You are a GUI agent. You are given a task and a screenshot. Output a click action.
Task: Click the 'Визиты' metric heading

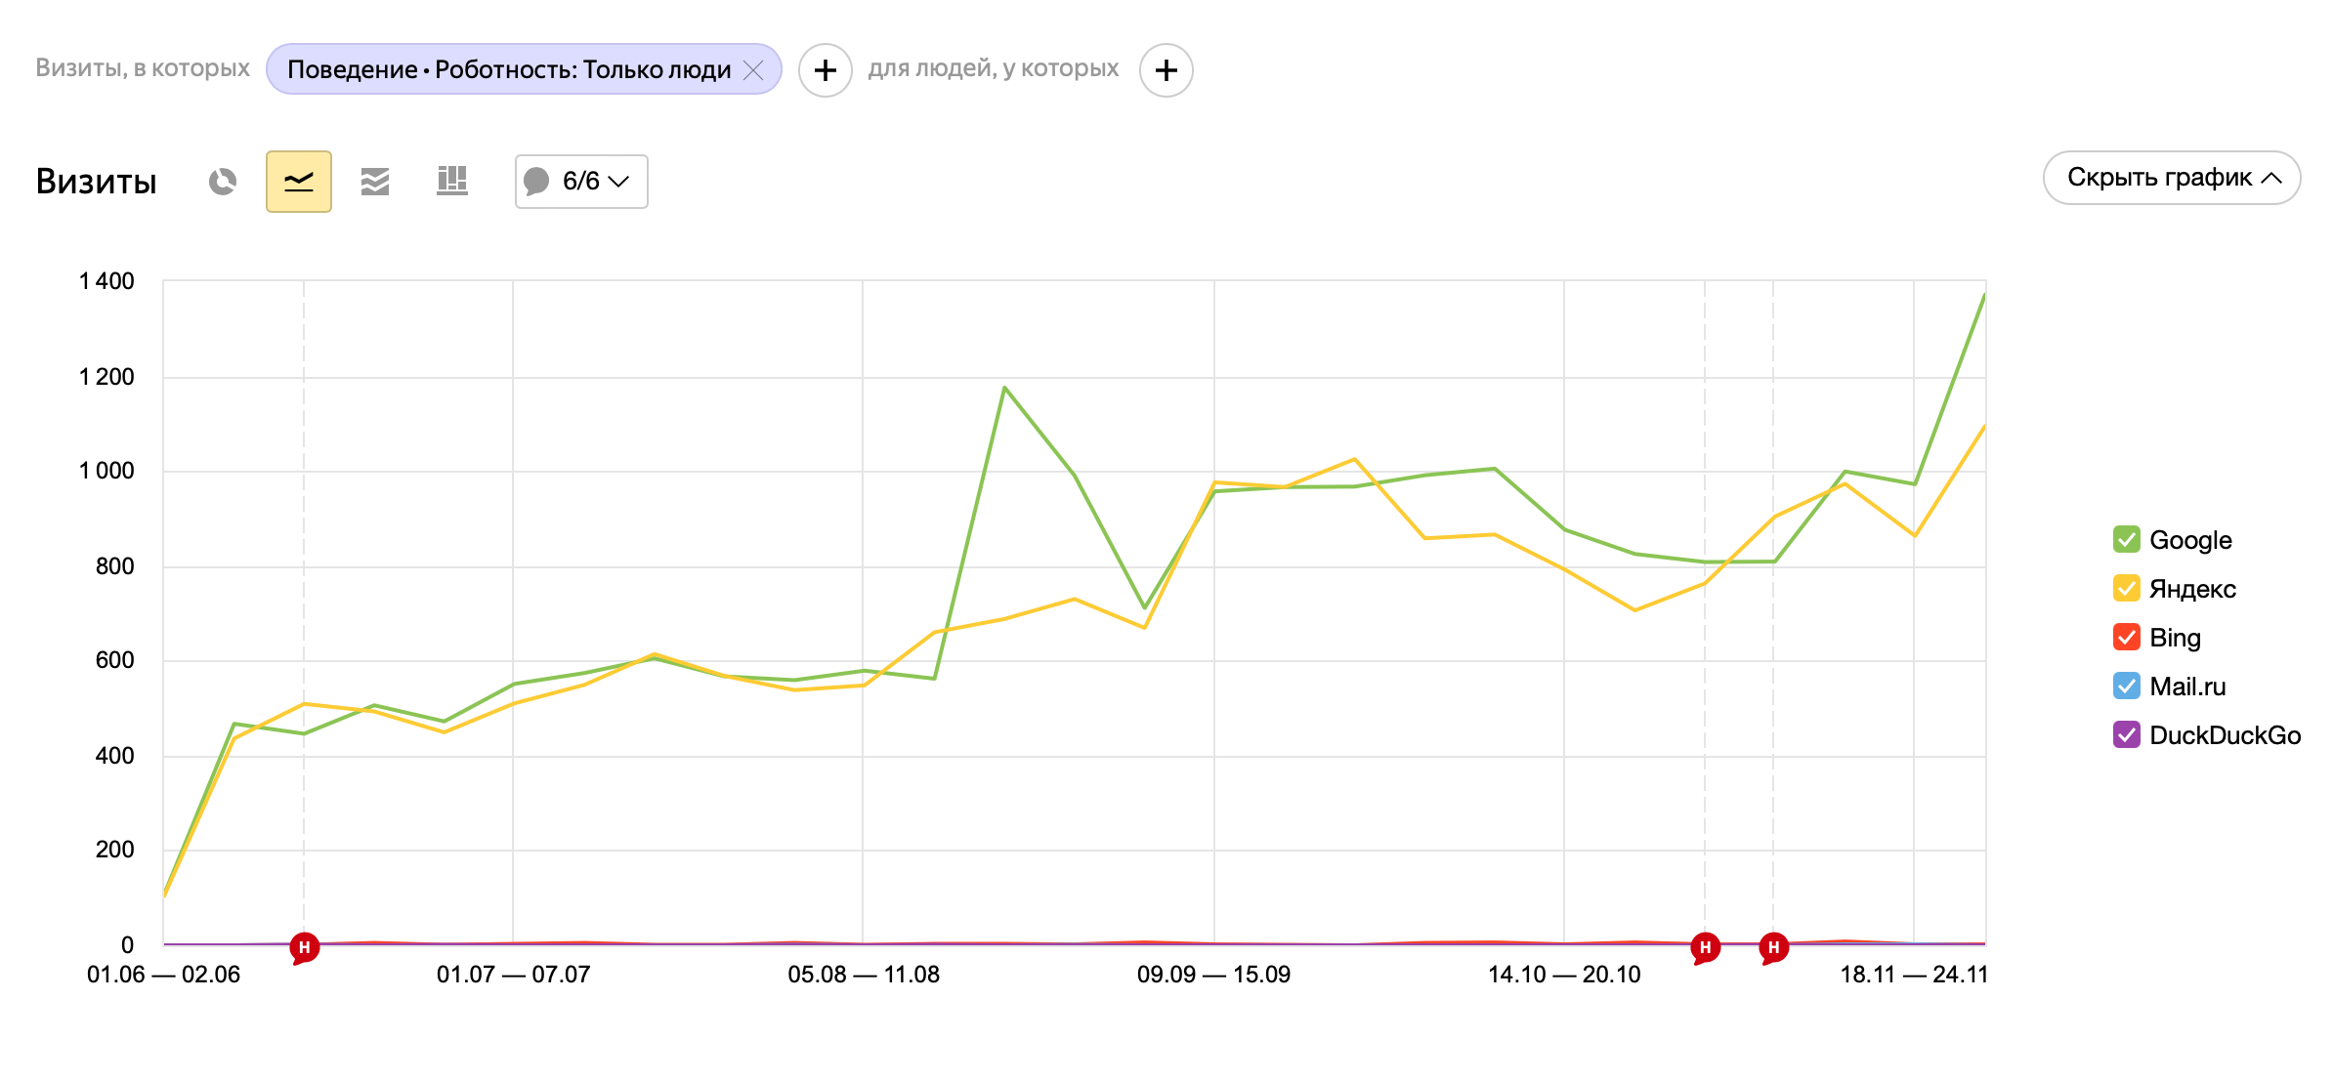click(96, 182)
